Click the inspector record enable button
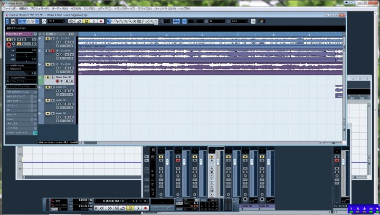The height and width of the screenshot is (215, 380). click(9, 44)
